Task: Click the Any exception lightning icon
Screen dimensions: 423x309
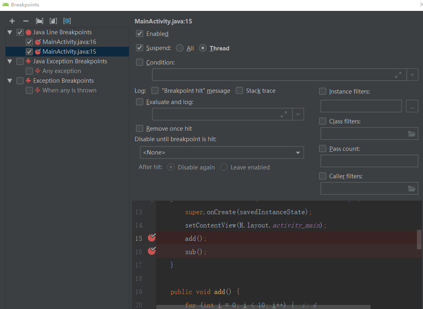Action: 38,71
